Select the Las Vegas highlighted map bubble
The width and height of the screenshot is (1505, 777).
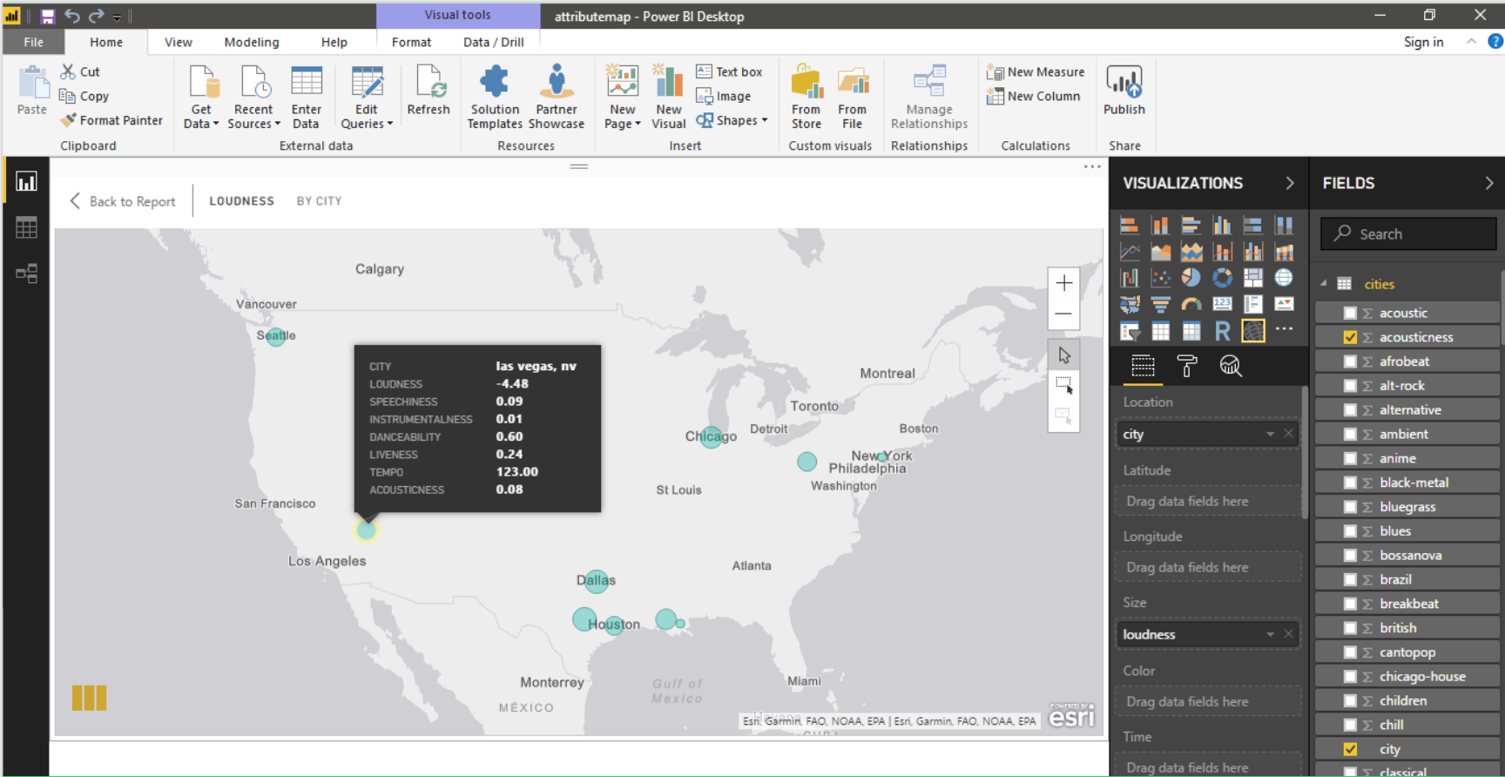click(x=366, y=529)
